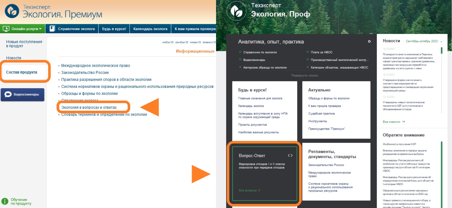Screen dimensions: 452x208
Task: Open Авторские образцы по экологии
Action: (265, 68)
